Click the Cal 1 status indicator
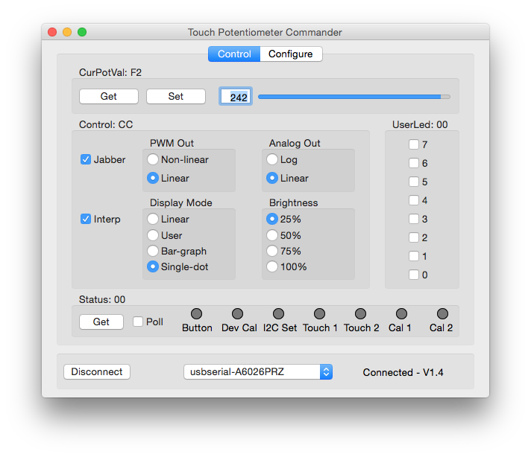This screenshot has height=457, width=531. pos(401,313)
